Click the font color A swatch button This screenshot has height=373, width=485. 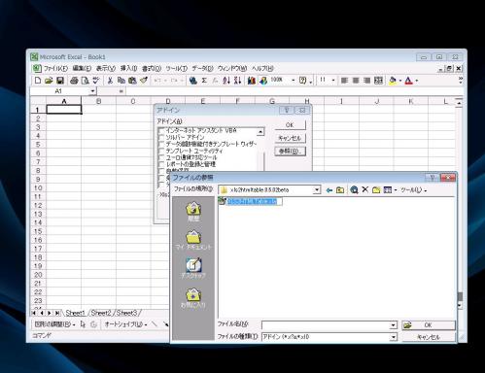pyautogui.click(x=409, y=81)
